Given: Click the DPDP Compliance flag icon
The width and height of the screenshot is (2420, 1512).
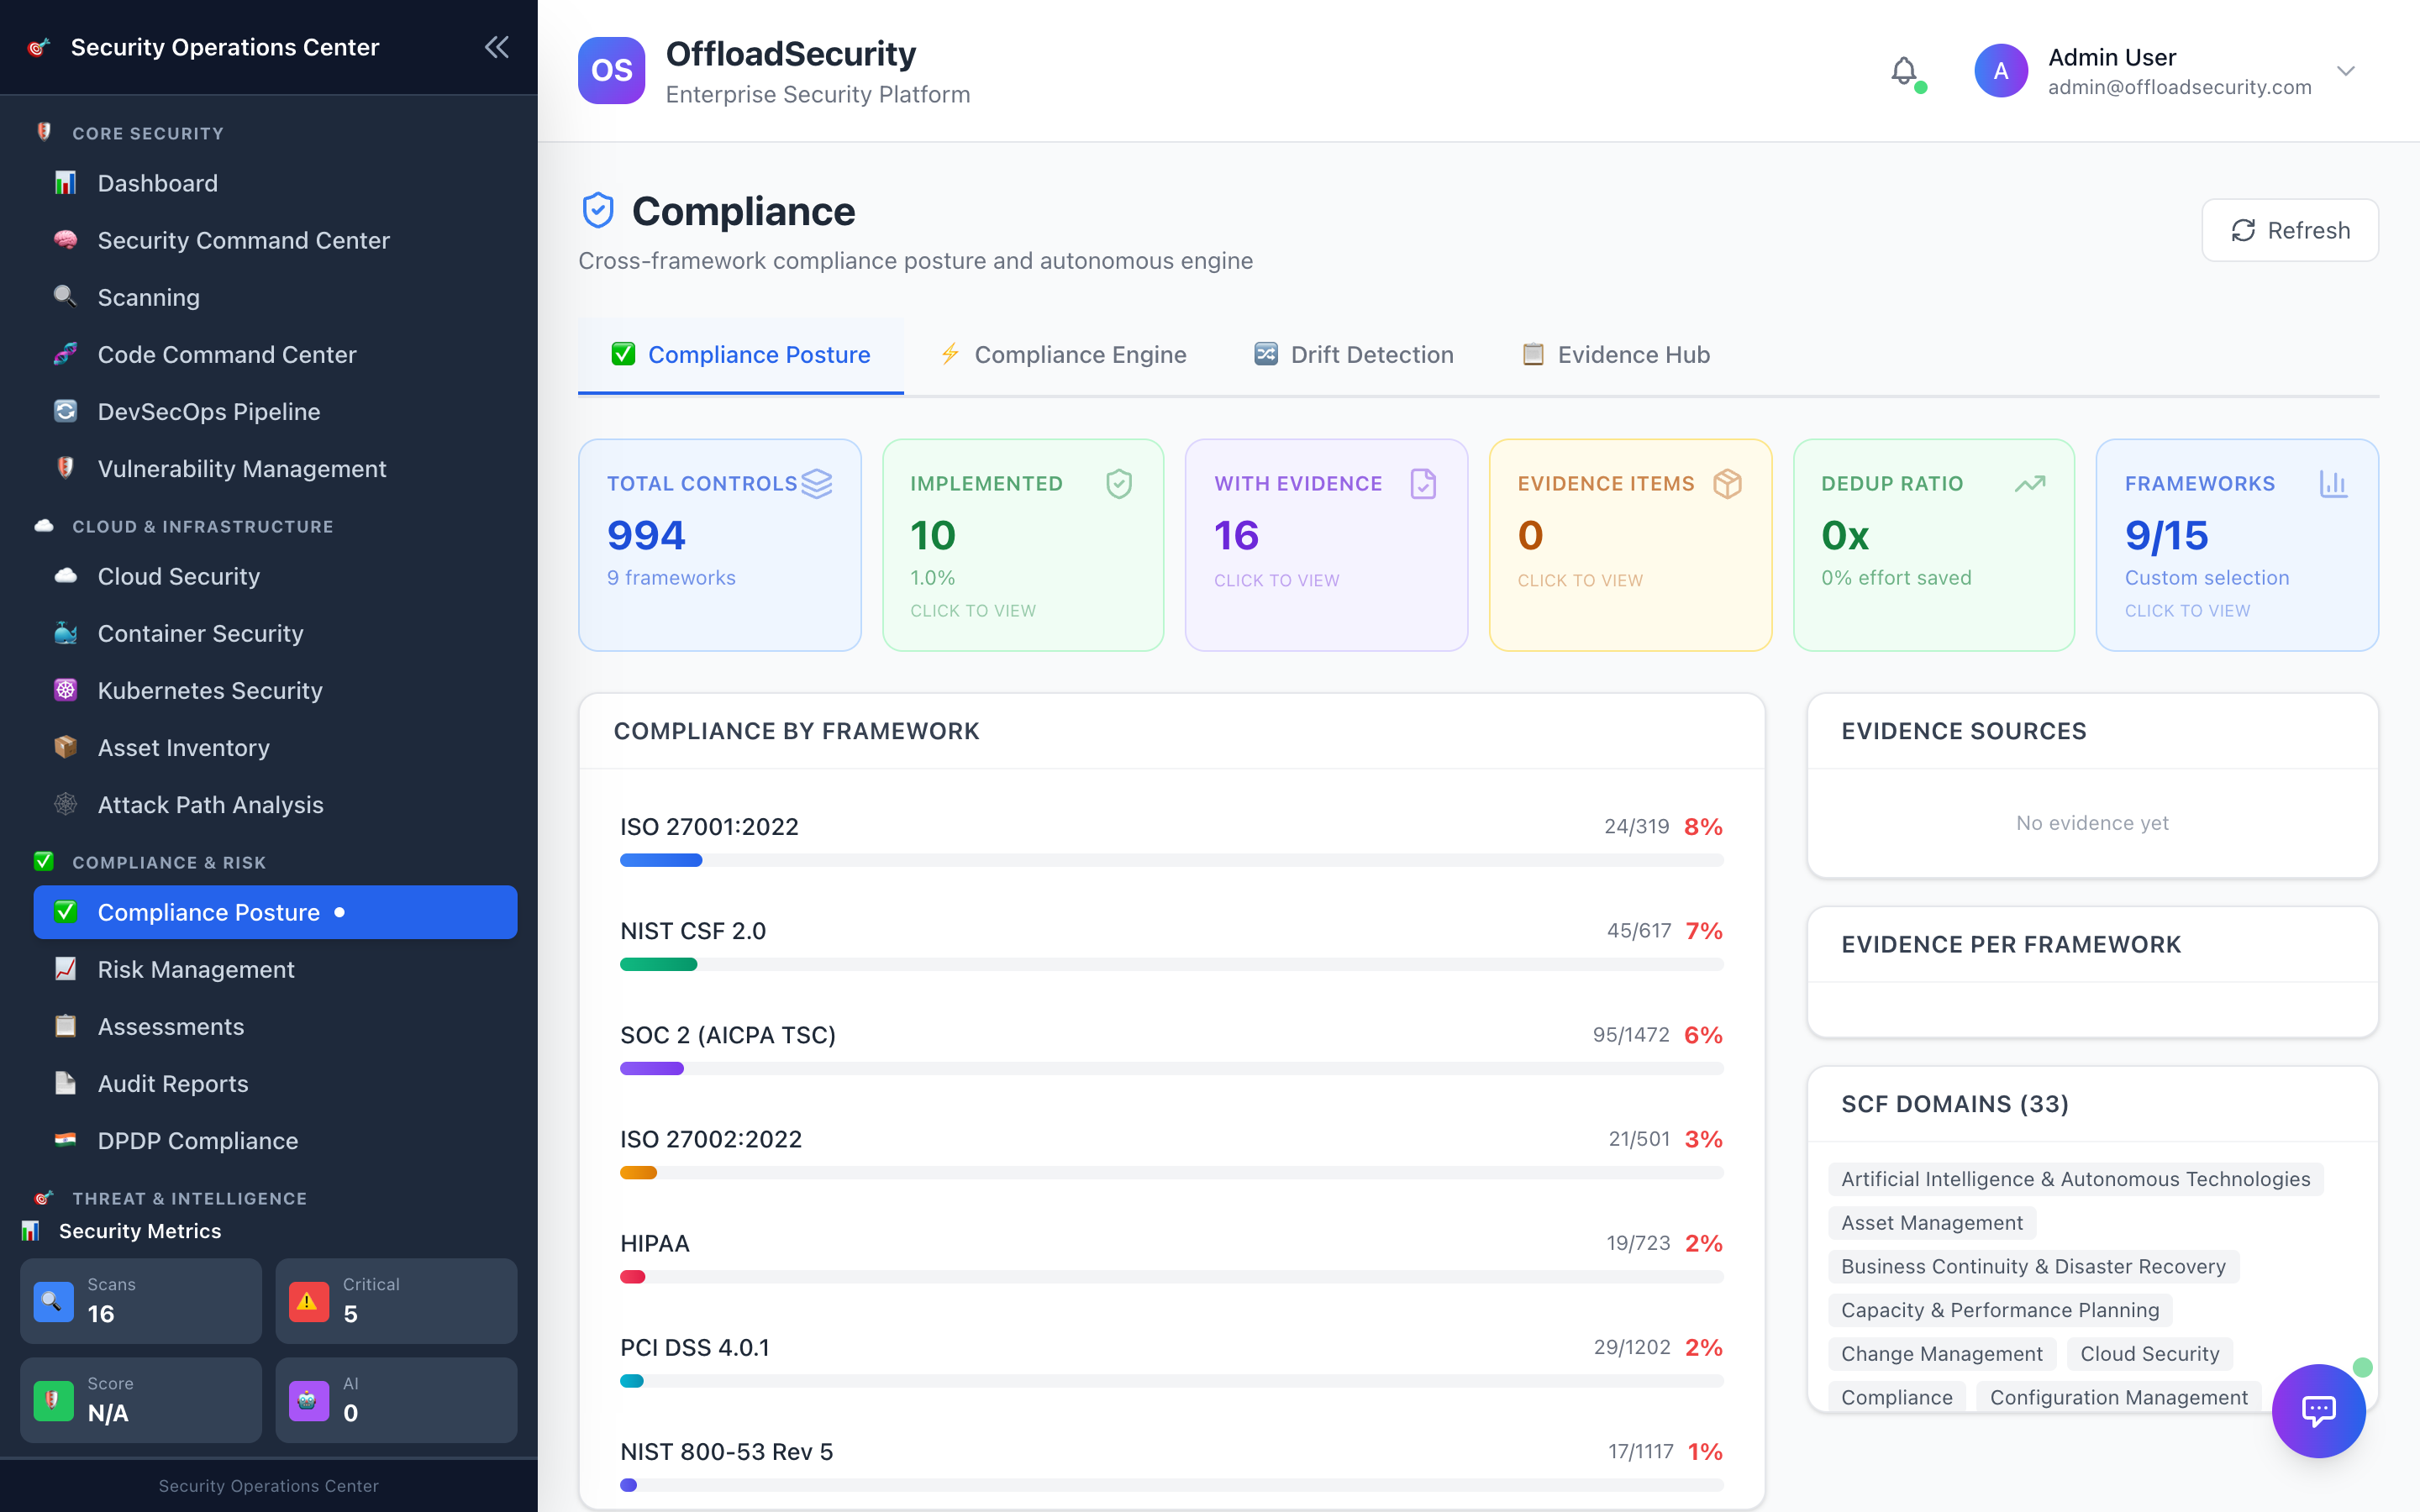Looking at the screenshot, I should click(65, 1140).
